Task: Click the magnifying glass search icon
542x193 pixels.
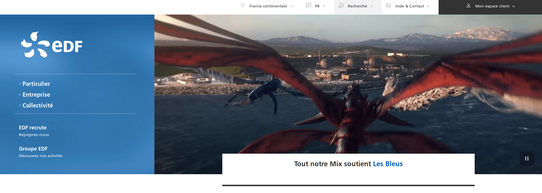Action: tap(341, 6)
